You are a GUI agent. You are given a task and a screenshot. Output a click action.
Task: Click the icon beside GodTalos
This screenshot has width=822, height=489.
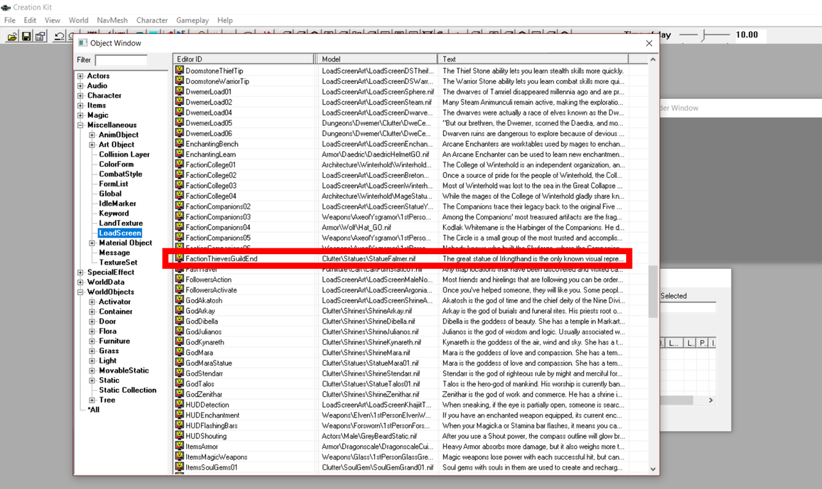pos(180,384)
